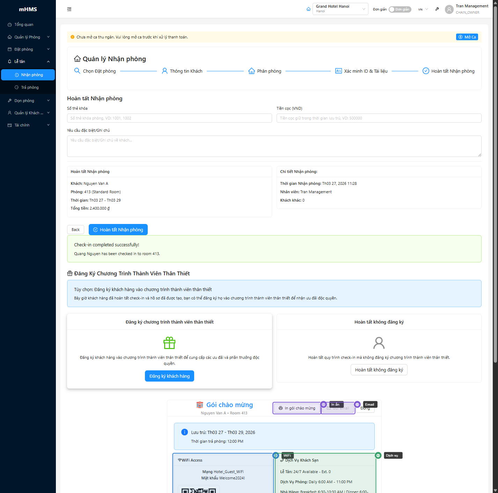Open Tổng quan from the sidebar
Image resolution: width=498 pixels, height=493 pixels.
coord(24,24)
